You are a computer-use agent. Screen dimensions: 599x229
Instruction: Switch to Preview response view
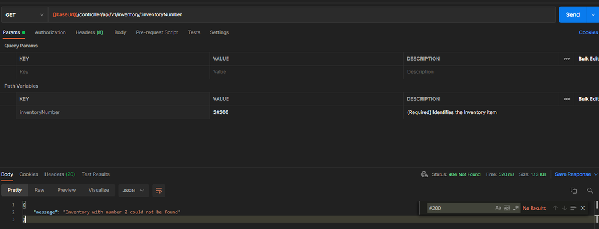point(67,190)
